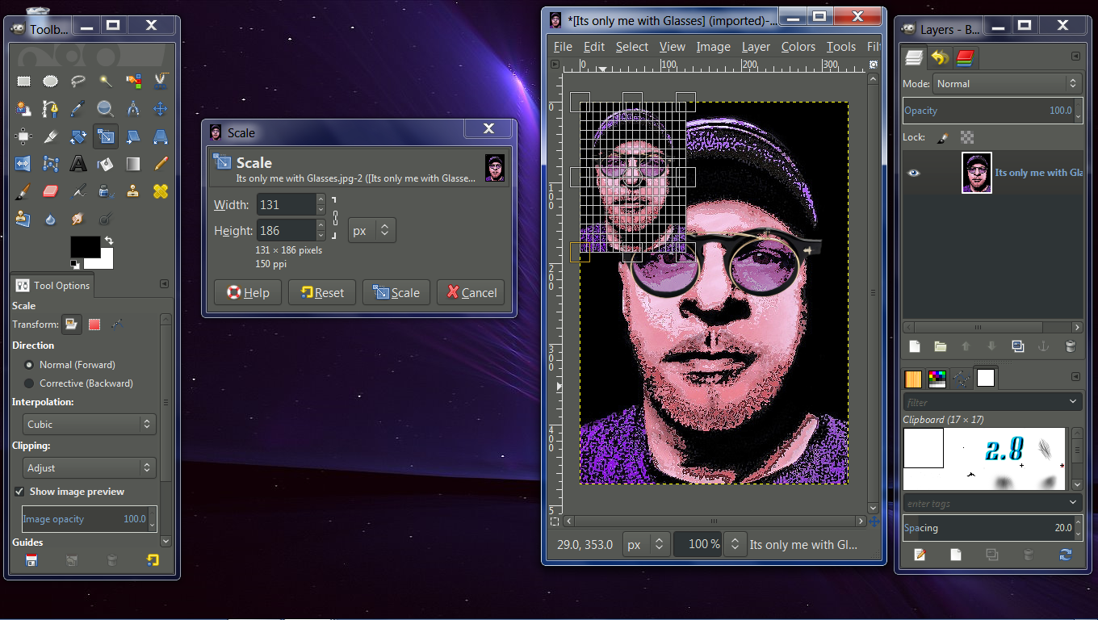This screenshot has height=620, width=1098.
Task: Open the Clipping dropdown showing Adjust
Action: click(90, 467)
